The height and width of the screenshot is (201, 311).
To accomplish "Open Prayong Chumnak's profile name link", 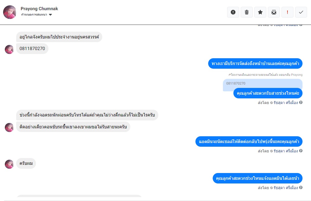I will (x=39, y=9).
